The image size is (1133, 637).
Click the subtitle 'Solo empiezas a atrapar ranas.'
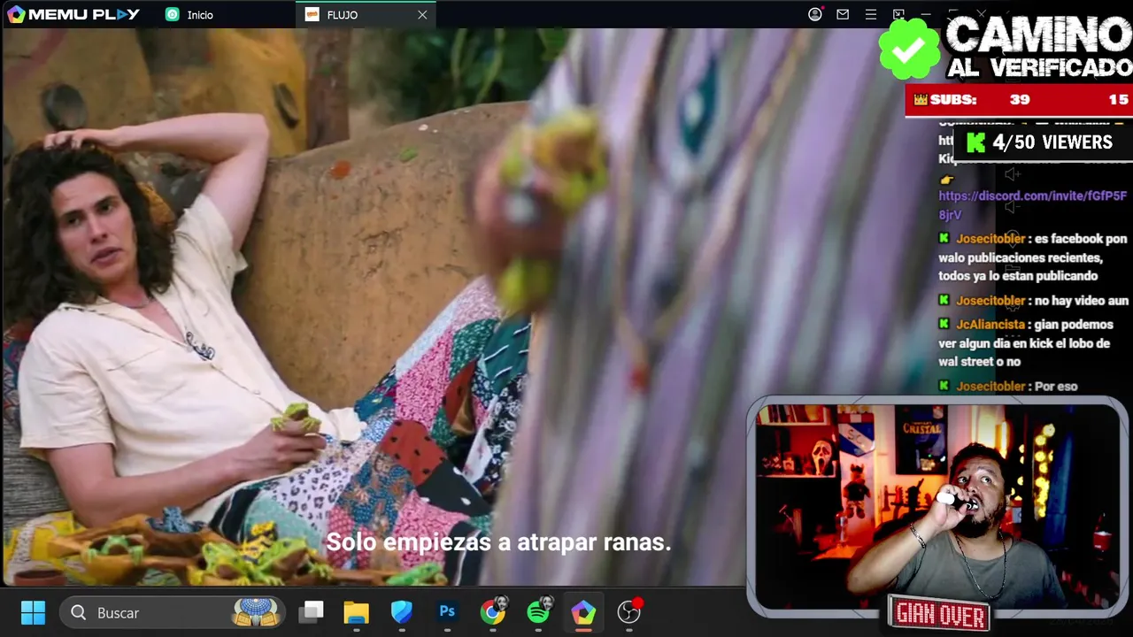point(499,542)
